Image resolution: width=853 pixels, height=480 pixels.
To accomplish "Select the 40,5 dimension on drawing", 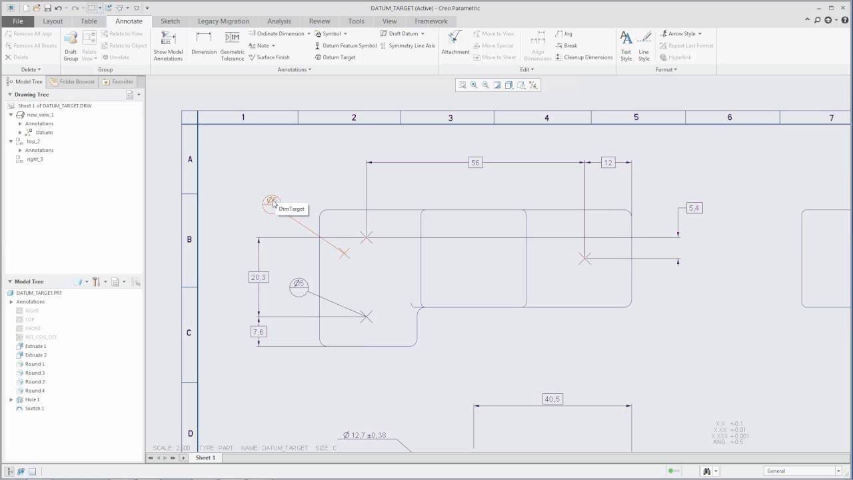I will (552, 399).
